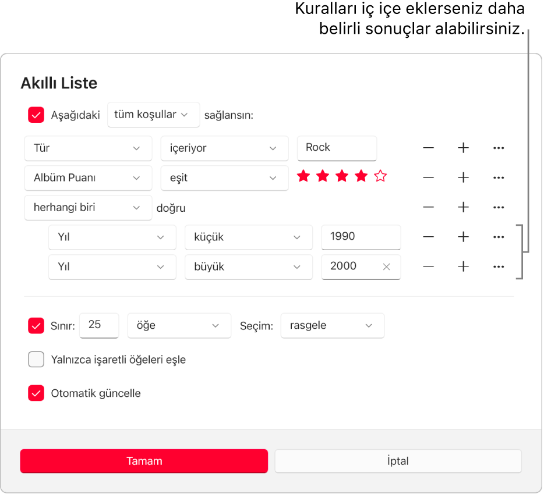Remove the herhangi biri rule group
Viewport: 544px width, 494px height.
(x=428, y=207)
